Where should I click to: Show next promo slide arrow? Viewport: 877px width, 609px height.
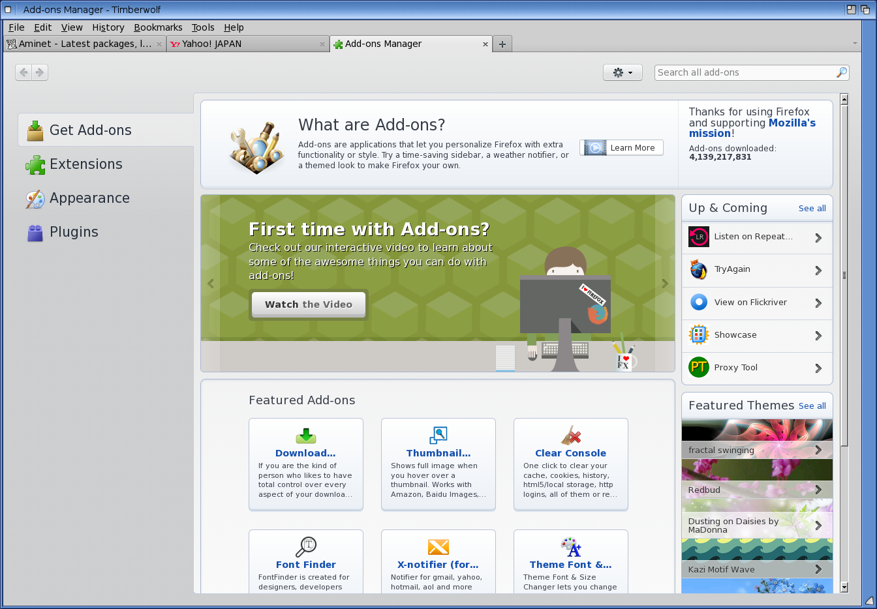(x=665, y=284)
